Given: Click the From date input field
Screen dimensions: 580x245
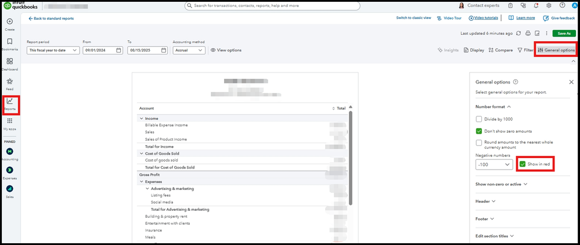Looking at the screenshot, I should click(x=103, y=50).
